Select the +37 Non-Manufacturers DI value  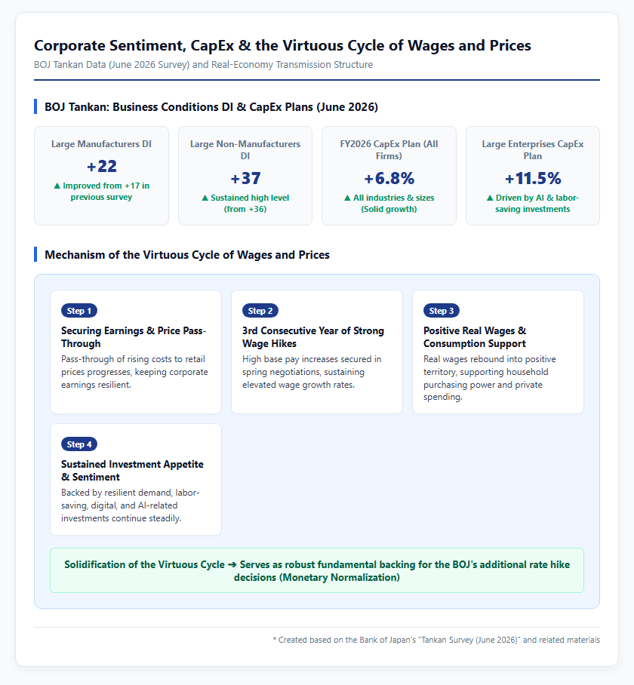coord(245,178)
